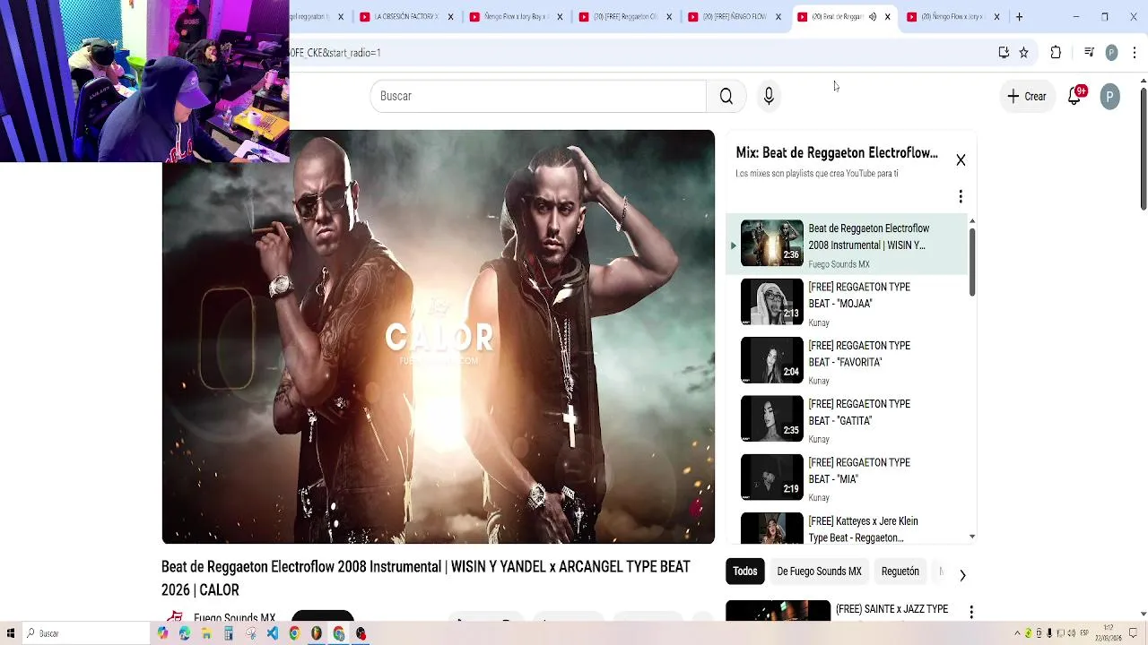The height and width of the screenshot is (645, 1148).
Task: Play the FAVORITA type beat thumbnail
Action: (772, 360)
